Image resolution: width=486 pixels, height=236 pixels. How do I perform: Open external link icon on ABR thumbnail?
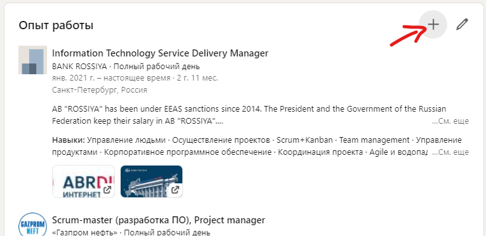click(107, 190)
